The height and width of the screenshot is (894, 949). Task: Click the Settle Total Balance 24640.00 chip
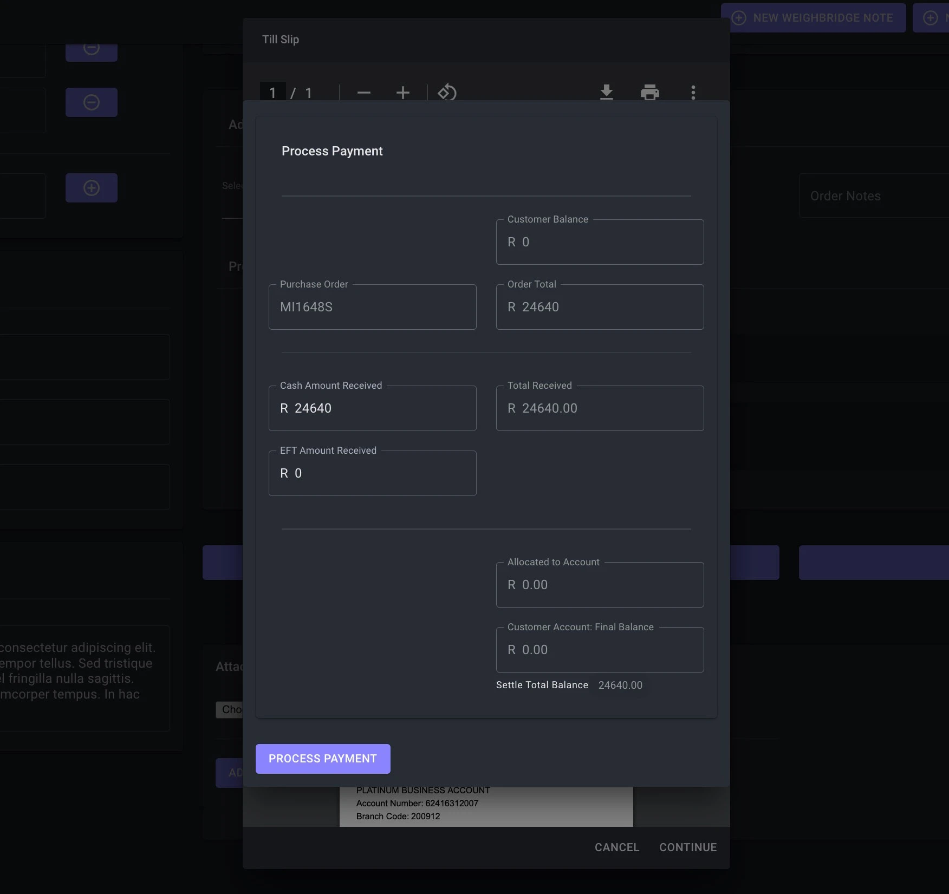pos(620,685)
